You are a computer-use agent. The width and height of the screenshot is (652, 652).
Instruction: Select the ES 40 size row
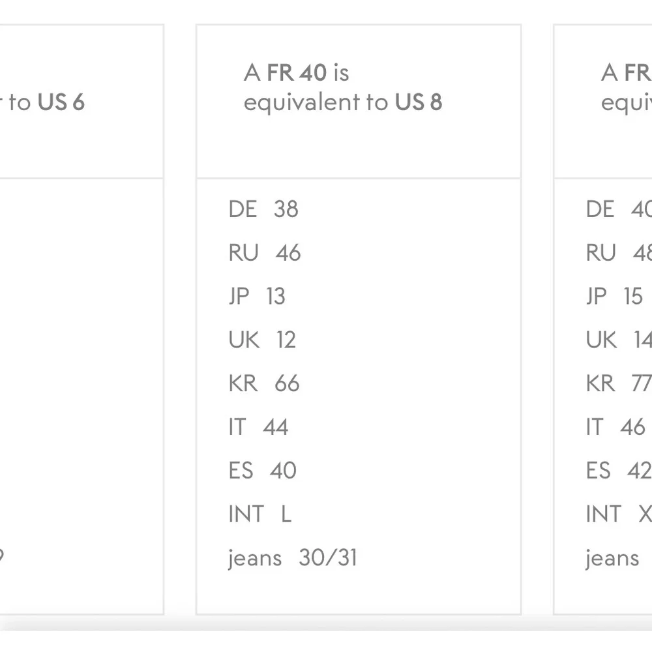pos(262,471)
